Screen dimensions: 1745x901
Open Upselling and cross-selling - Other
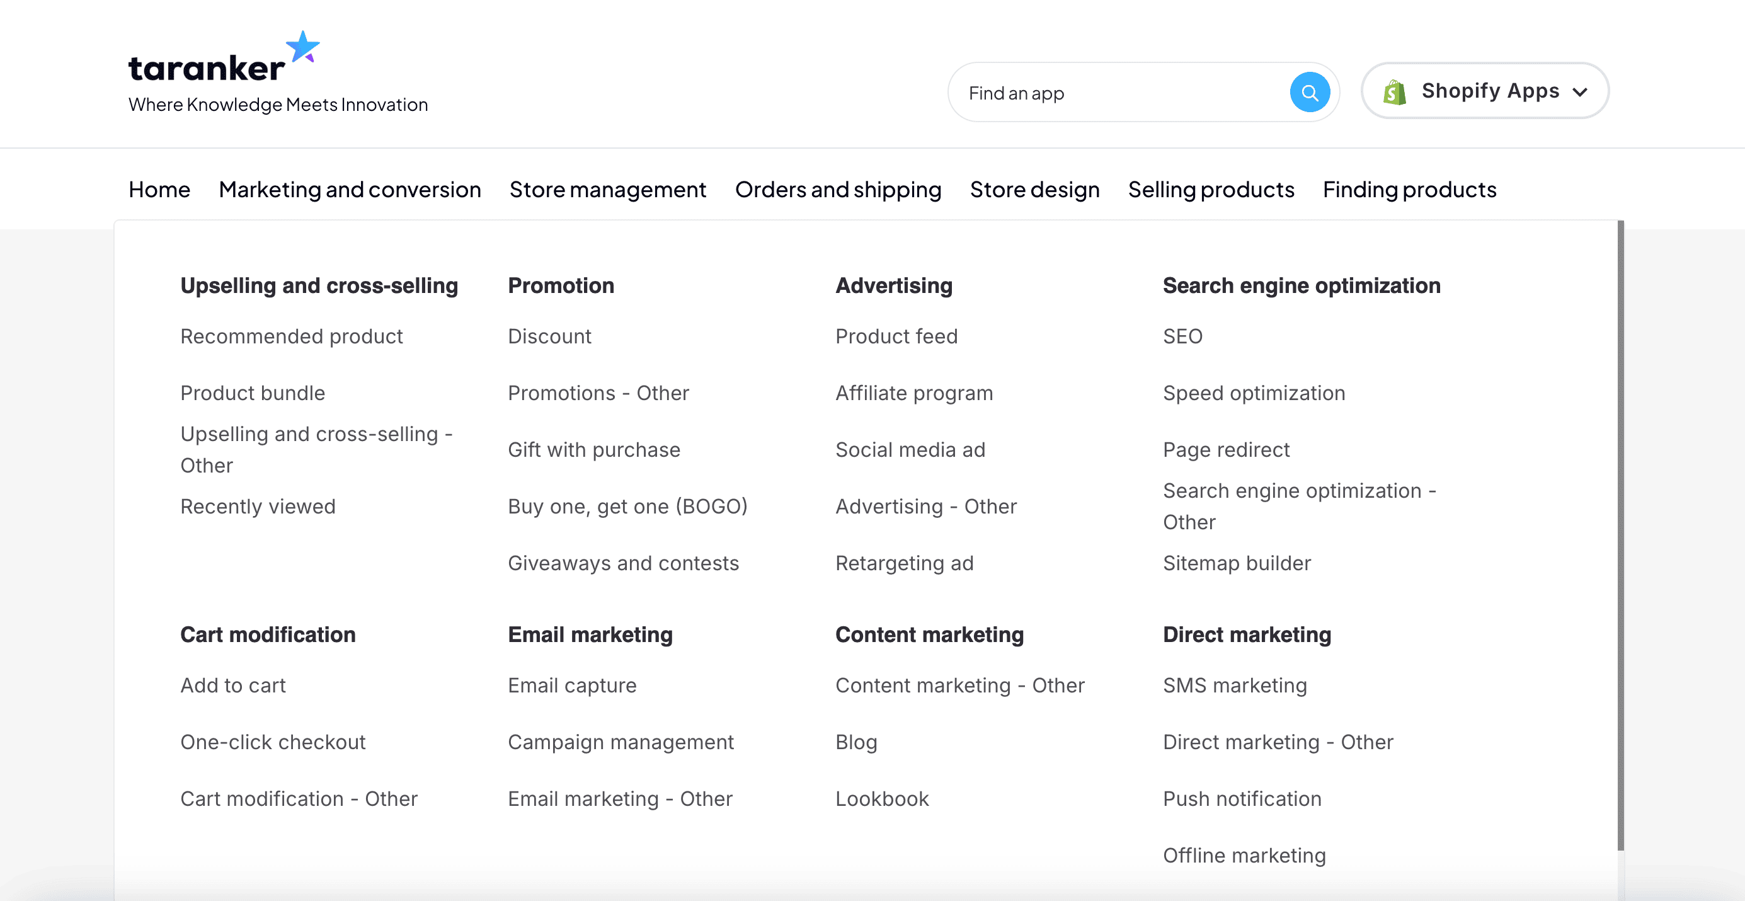[x=316, y=450]
